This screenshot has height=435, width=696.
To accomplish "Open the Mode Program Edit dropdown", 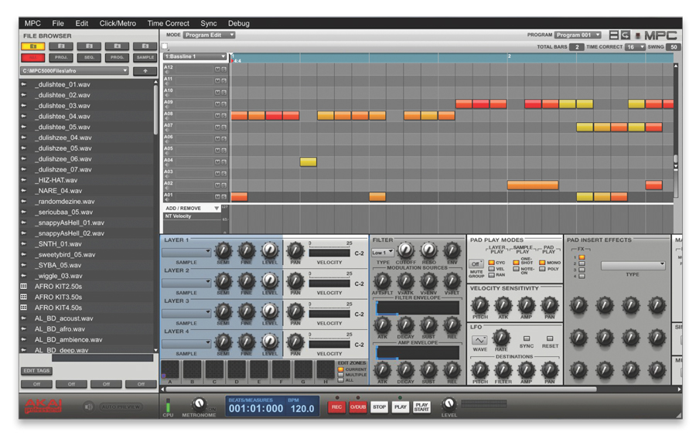I will (x=209, y=35).
